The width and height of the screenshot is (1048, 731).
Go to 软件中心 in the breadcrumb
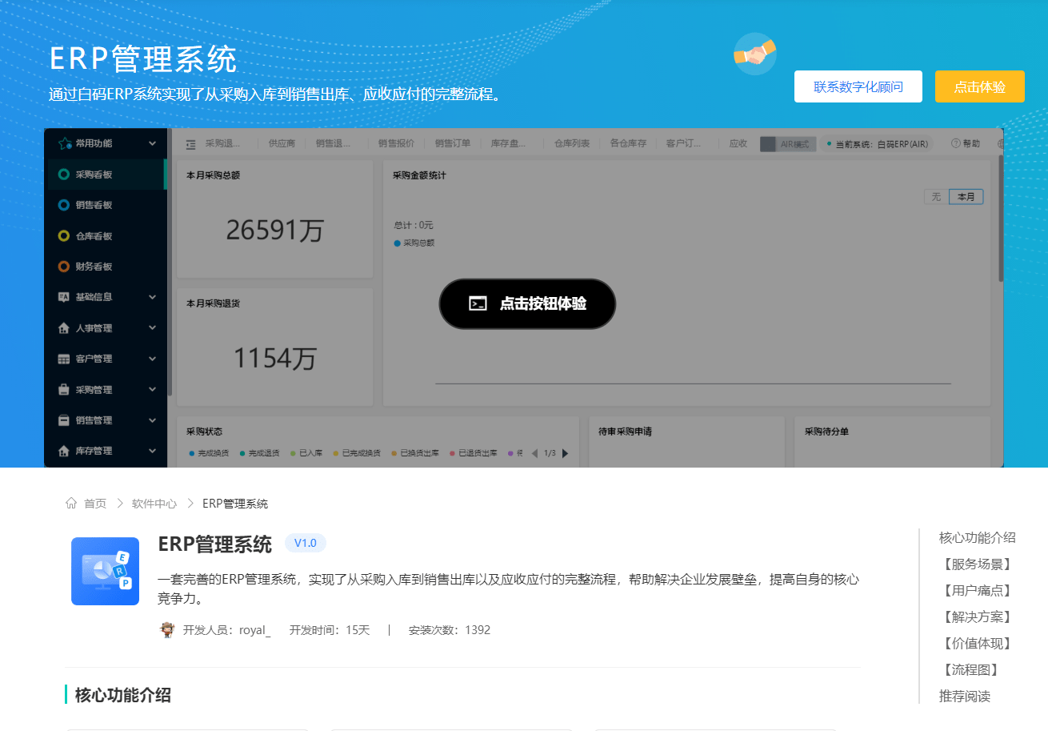coord(154,504)
